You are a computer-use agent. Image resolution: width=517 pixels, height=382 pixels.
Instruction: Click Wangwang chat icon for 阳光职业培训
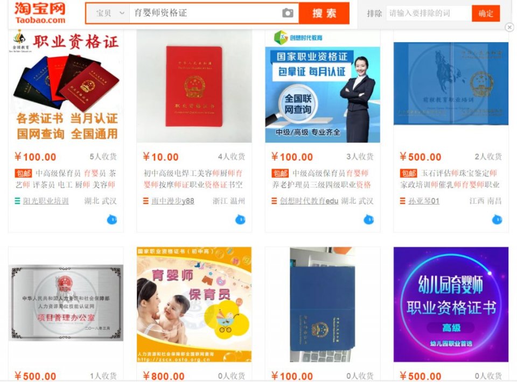pos(112,219)
